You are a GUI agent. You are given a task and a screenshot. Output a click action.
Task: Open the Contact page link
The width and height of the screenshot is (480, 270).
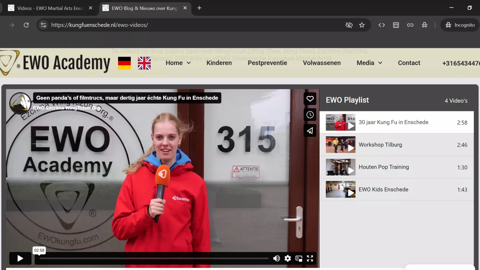click(409, 63)
